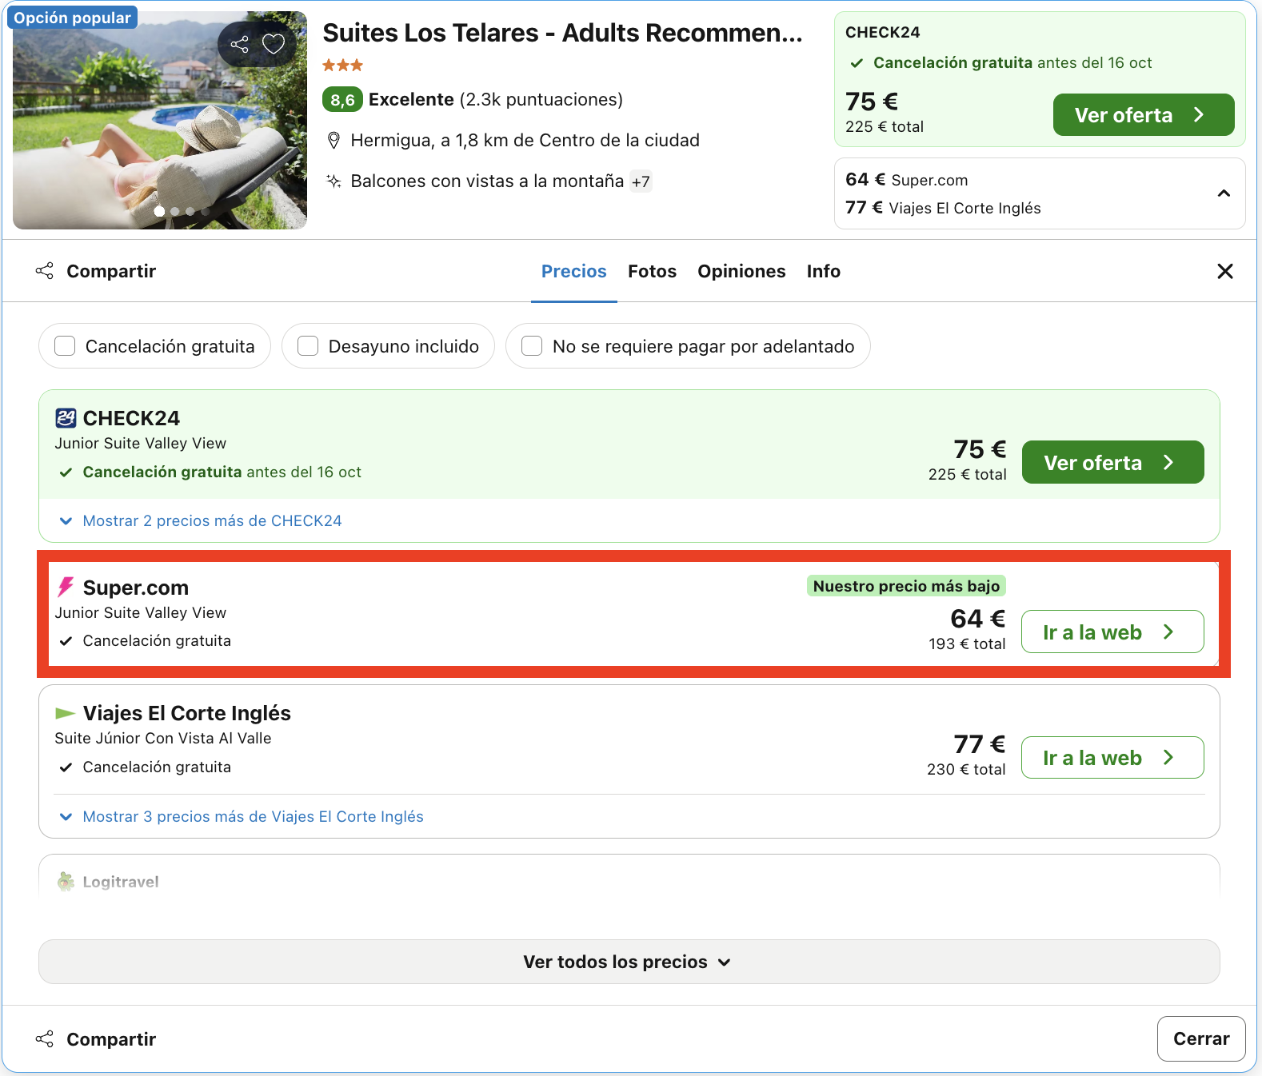Viewport: 1262px width, 1076px height.
Task: Select the third photo carousel dot
Action: (190, 212)
